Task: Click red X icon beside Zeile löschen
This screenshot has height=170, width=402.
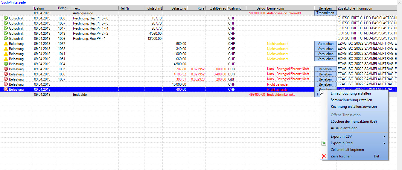Action: tap(324, 156)
